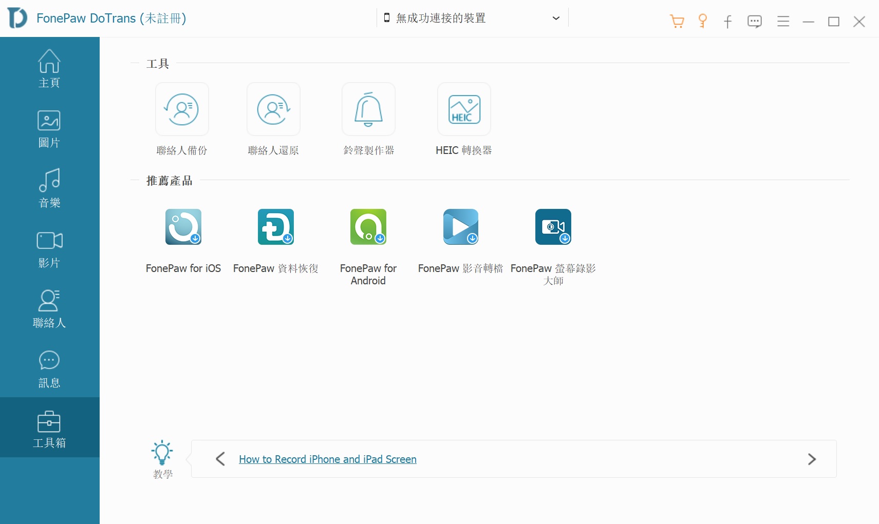This screenshot has height=524, width=879.
Task: Open the feedback chat bubble icon
Action: [x=755, y=22]
